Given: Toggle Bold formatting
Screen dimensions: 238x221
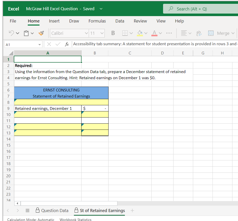Looking at the screenshot, I should pos(113,33).
